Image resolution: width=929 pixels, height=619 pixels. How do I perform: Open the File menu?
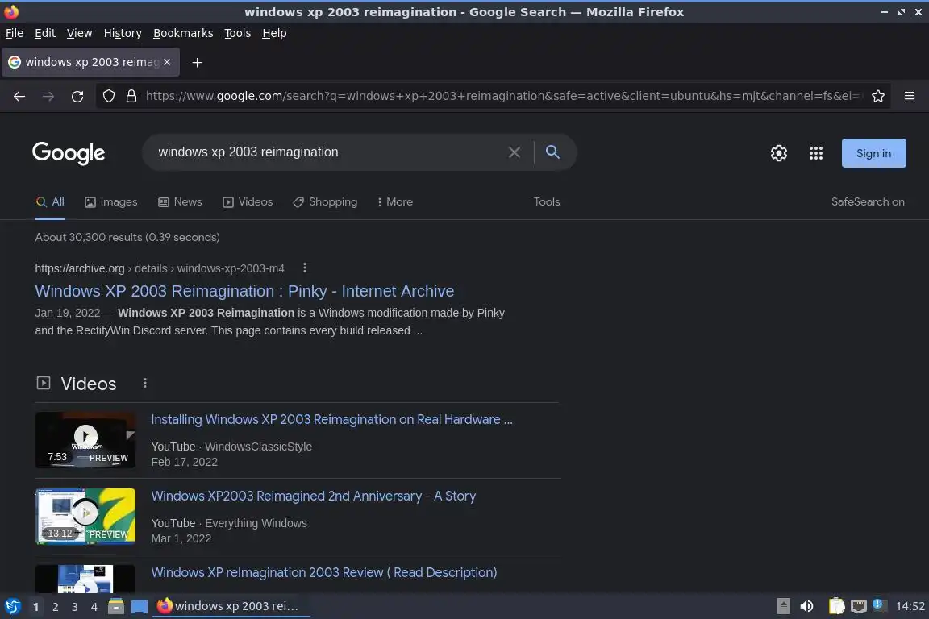point(15,33)
